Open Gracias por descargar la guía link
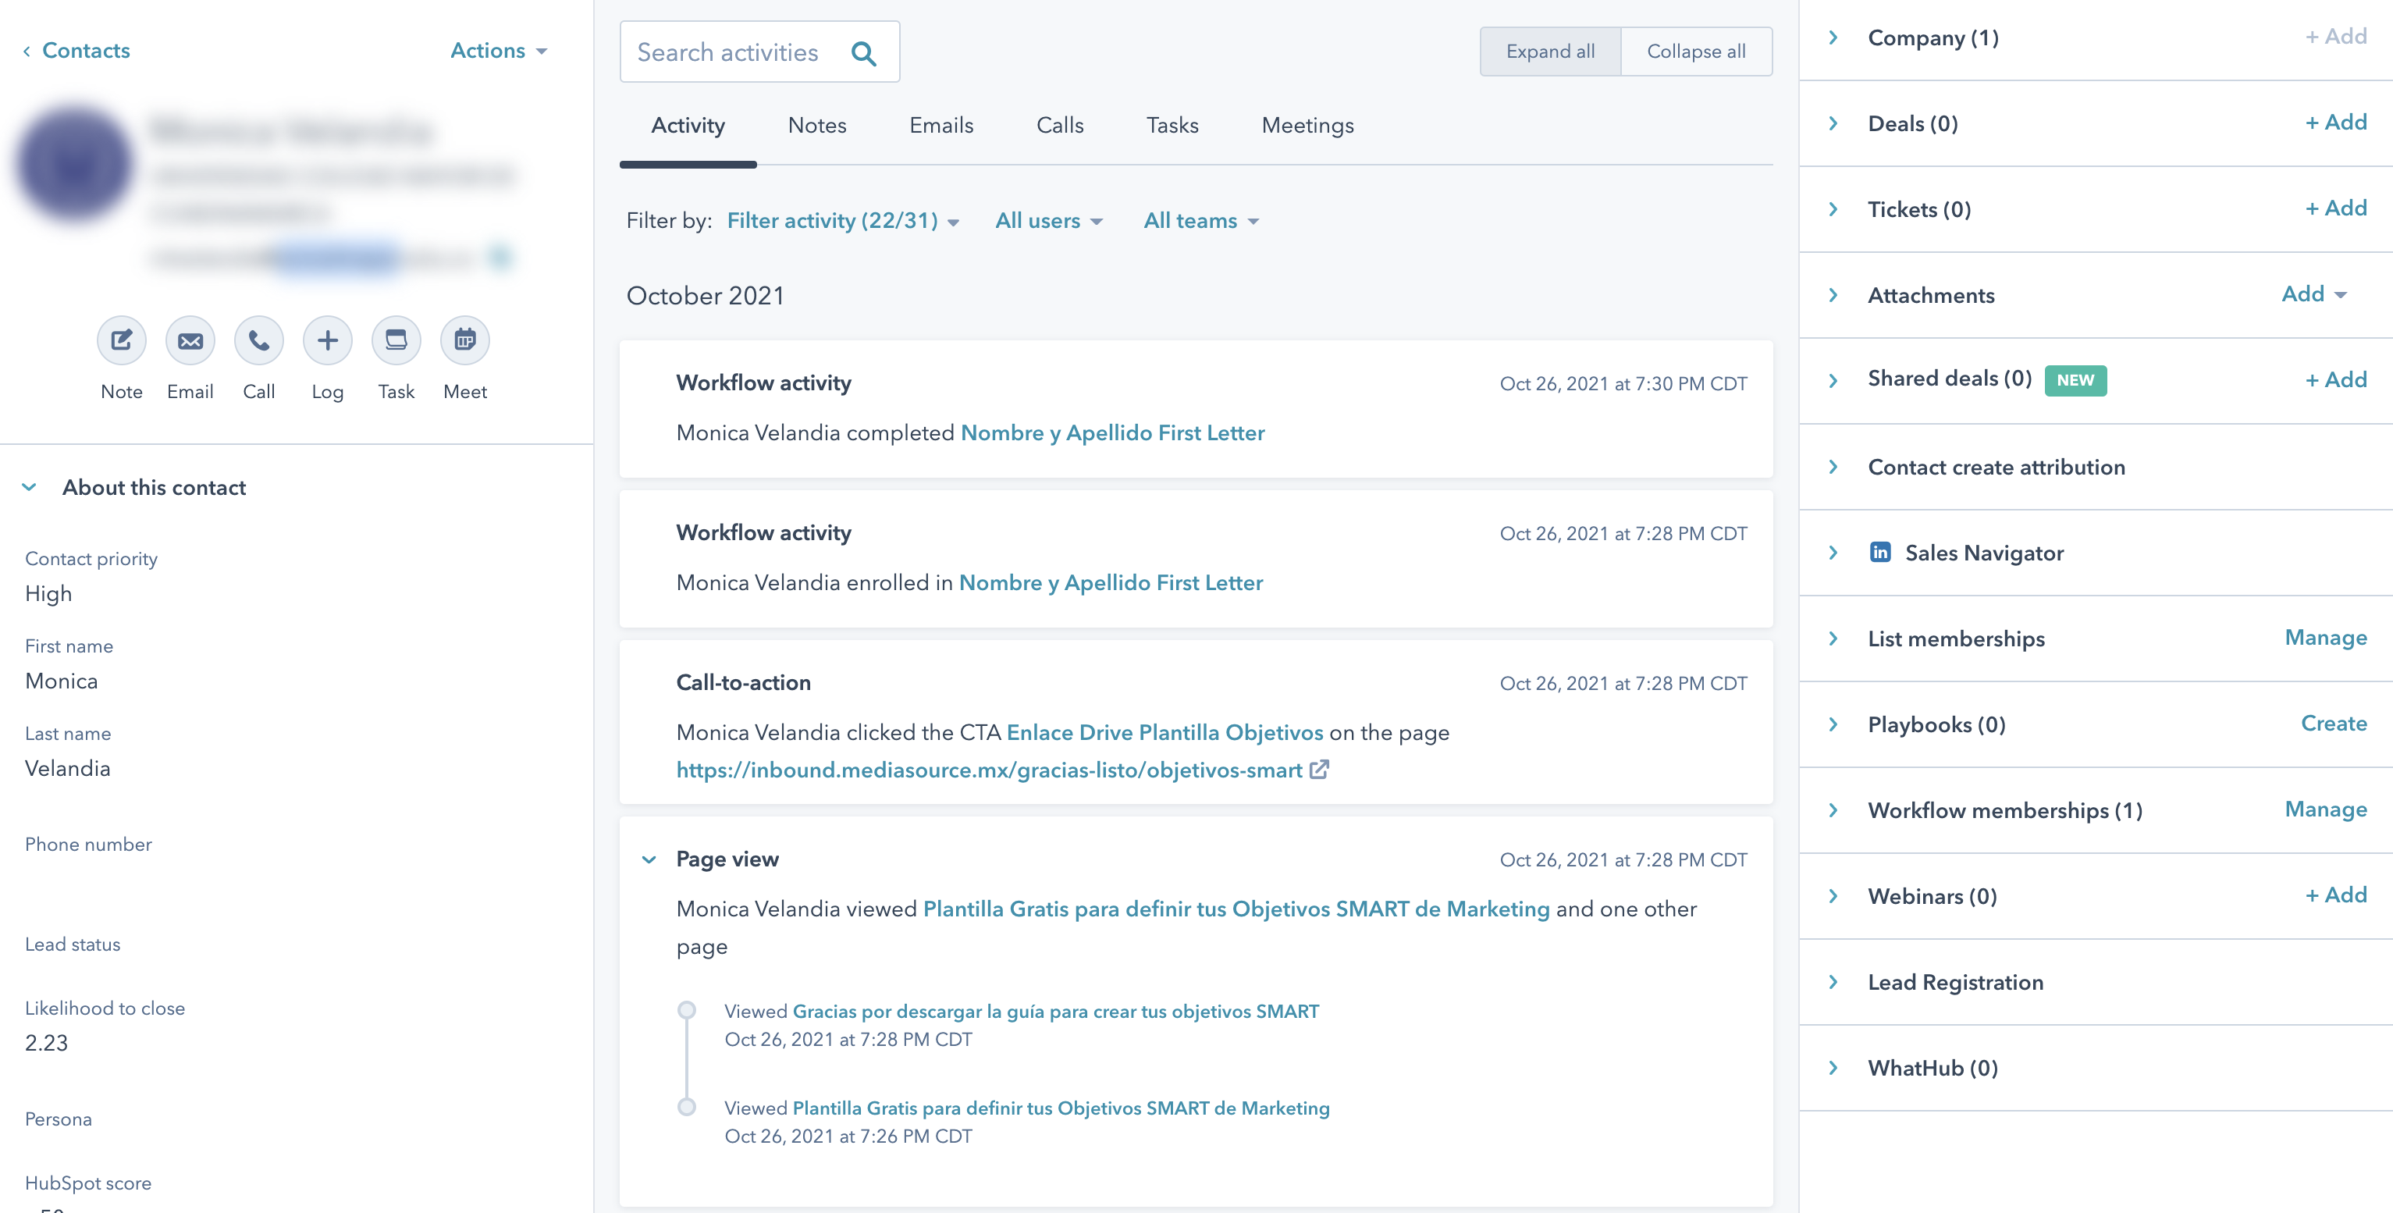This screenshot has width=2393, height=1213. pyautogui.click(x=1055, y=1012)
